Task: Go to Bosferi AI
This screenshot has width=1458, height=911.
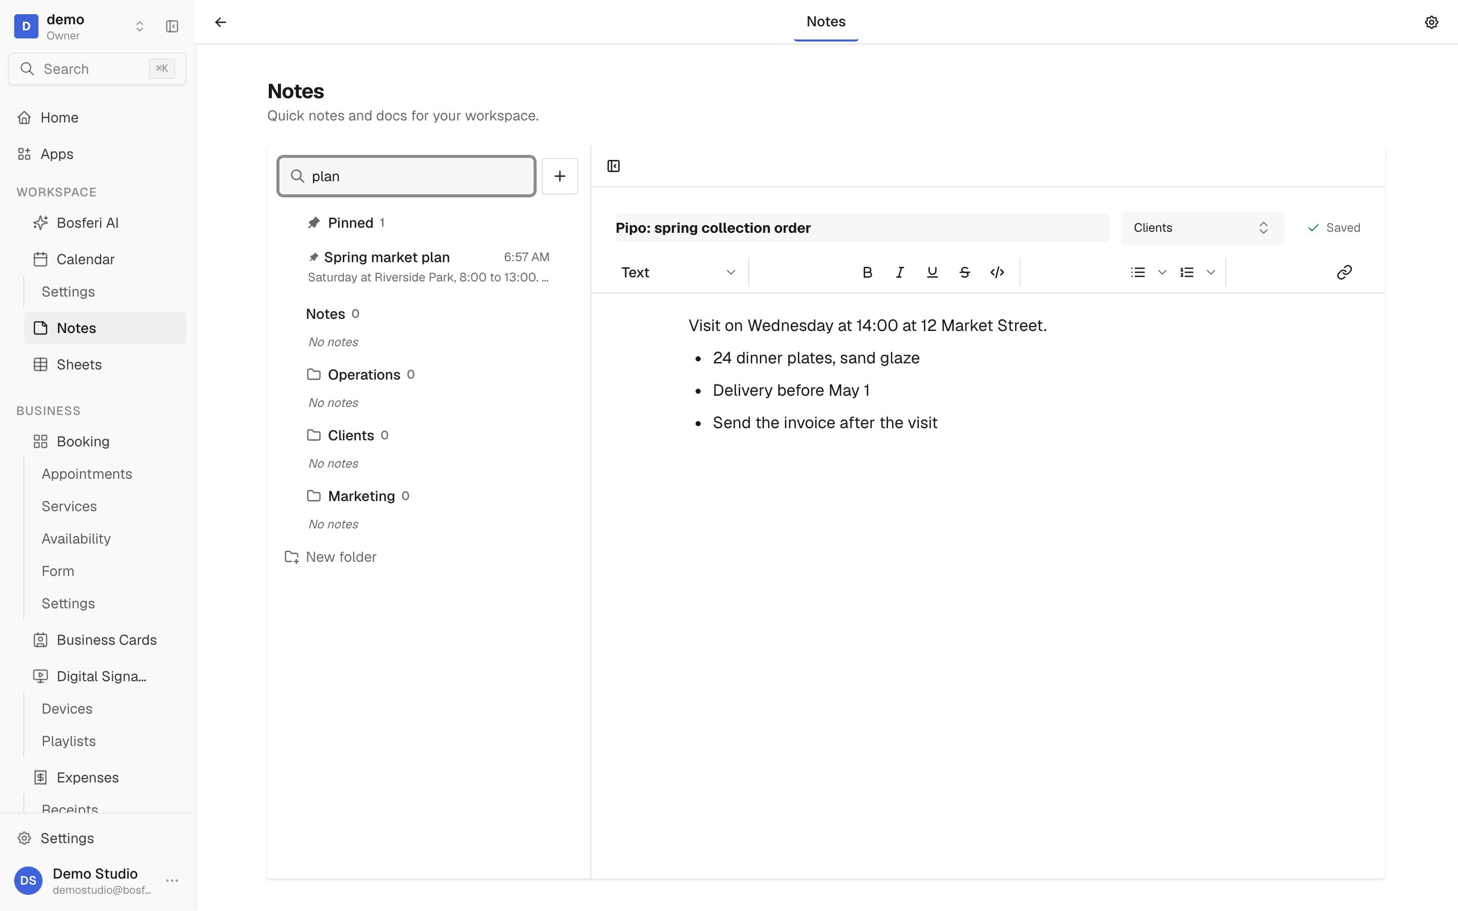Action: pos(105,223)
